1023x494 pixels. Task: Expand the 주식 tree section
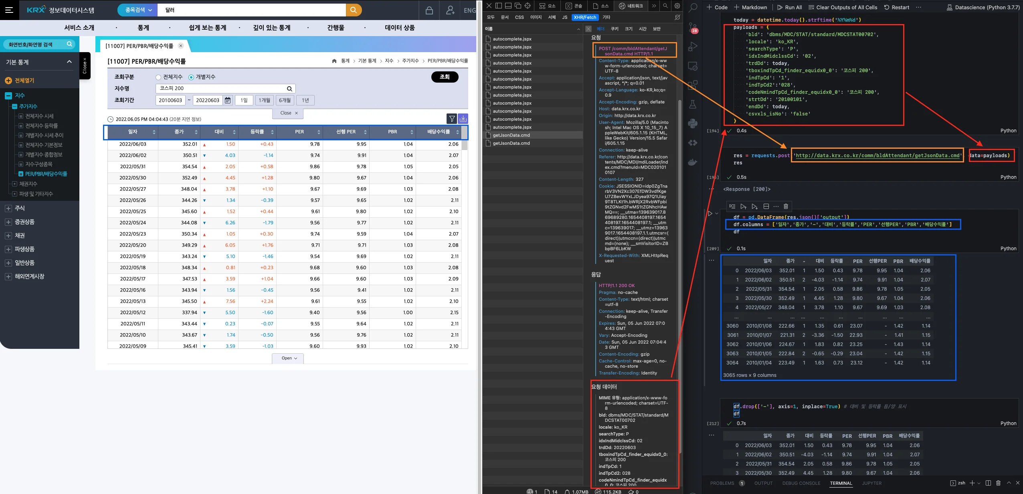coord(8,209)
